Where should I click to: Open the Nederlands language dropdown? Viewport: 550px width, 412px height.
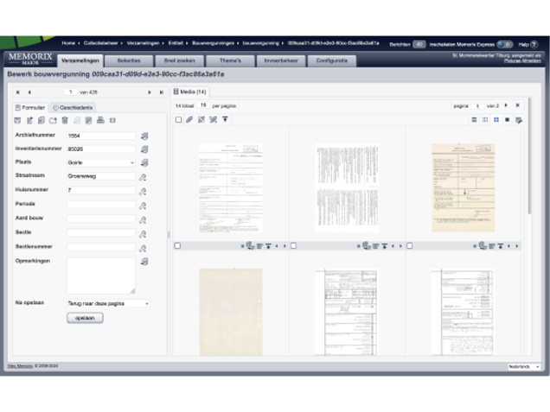pyautogui.click(x=524, y=367)
